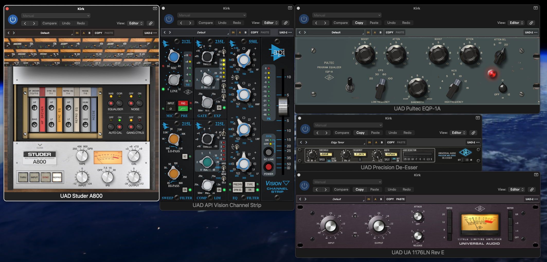Image resolution: width=547 pixels, height=262 pixels.
Task: Open the Manual preset dropdown in Pultec window
Action: [346, 15]
